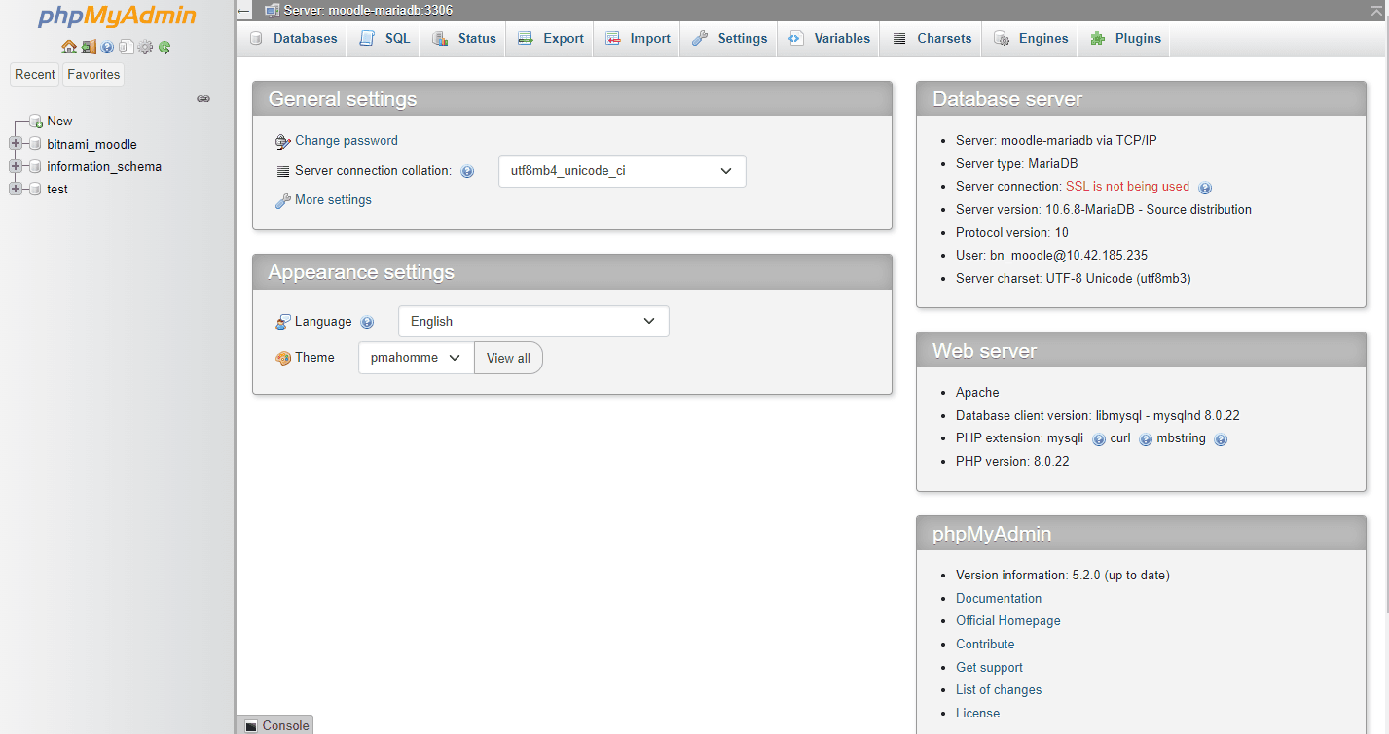The width and height of the screenshot is (1389, 734).
Task: Click the Change password link
Action: pyautogui.click(x=346, y=141)
